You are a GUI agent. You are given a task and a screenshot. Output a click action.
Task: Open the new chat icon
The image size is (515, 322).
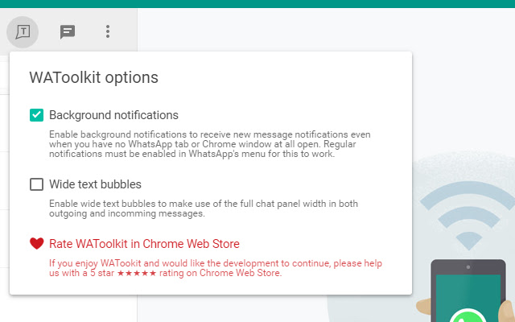click(68, 32)
